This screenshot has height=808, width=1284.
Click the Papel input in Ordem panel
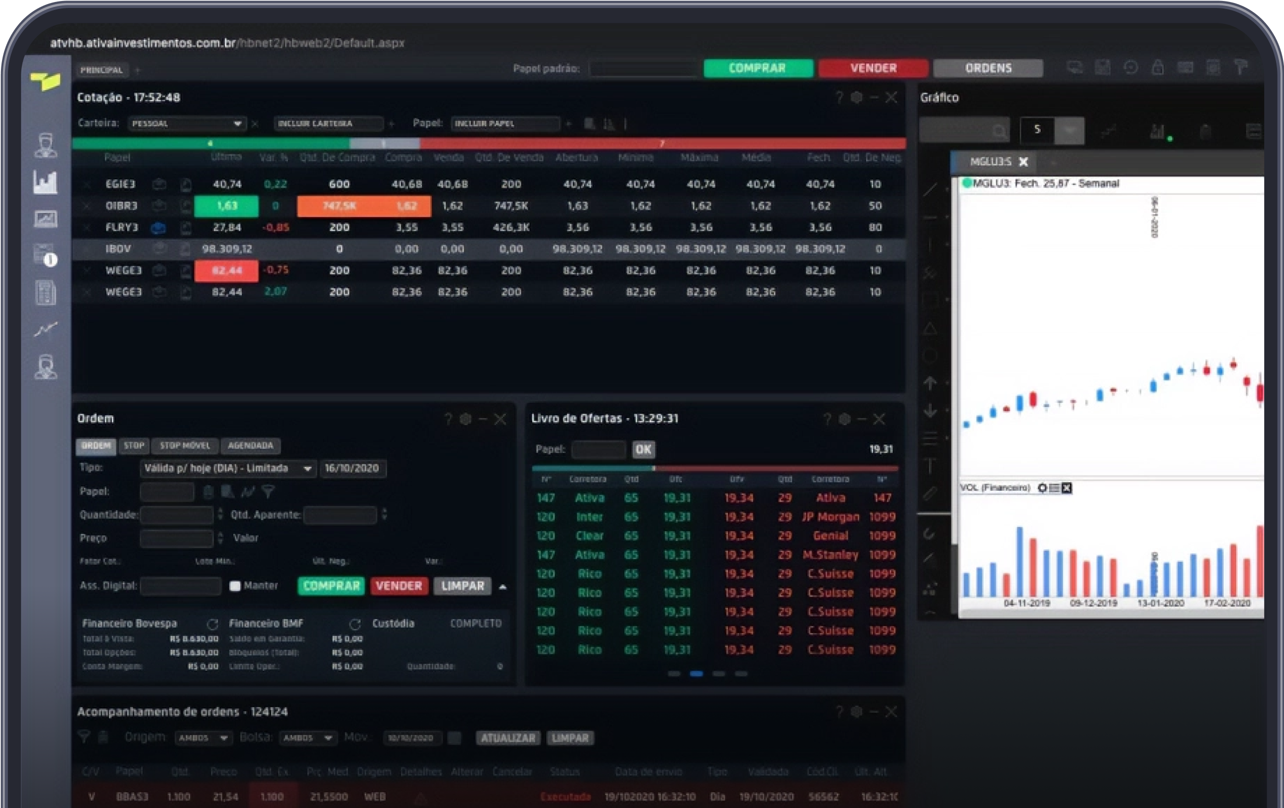tap(167, 492)
